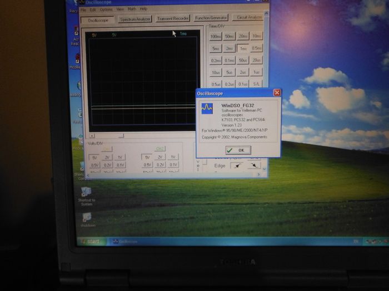Set CH1 Volts/DIV to 2V
The image size is (389, 291).
point(107,157)
